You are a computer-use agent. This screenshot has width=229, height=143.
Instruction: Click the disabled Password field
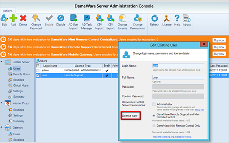coord(178,87)
